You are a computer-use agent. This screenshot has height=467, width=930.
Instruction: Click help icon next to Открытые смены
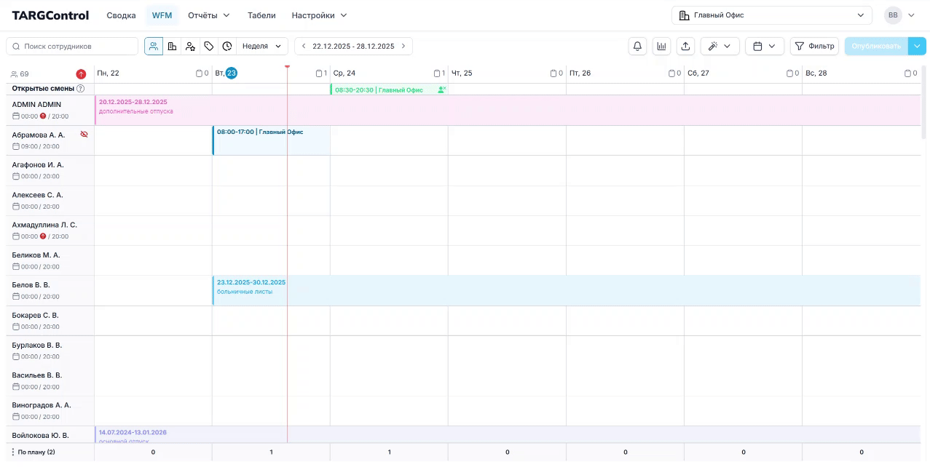81,89
